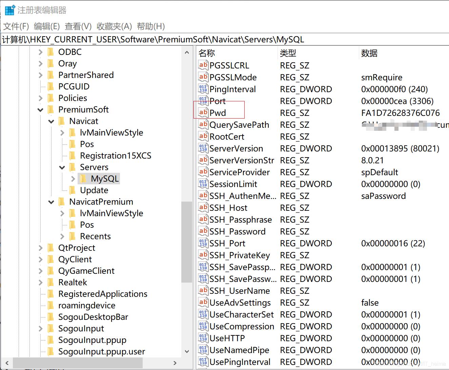
Task: Click the string icon beside Pwd value
Action: point(203,112)
